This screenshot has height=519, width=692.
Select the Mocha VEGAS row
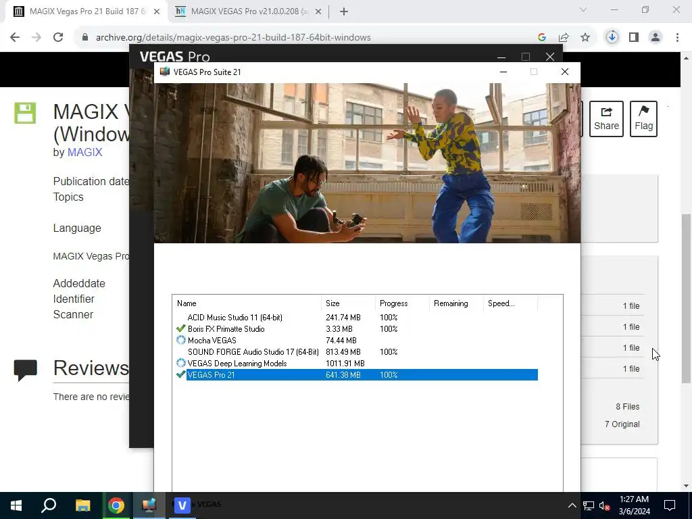point(355,341)
